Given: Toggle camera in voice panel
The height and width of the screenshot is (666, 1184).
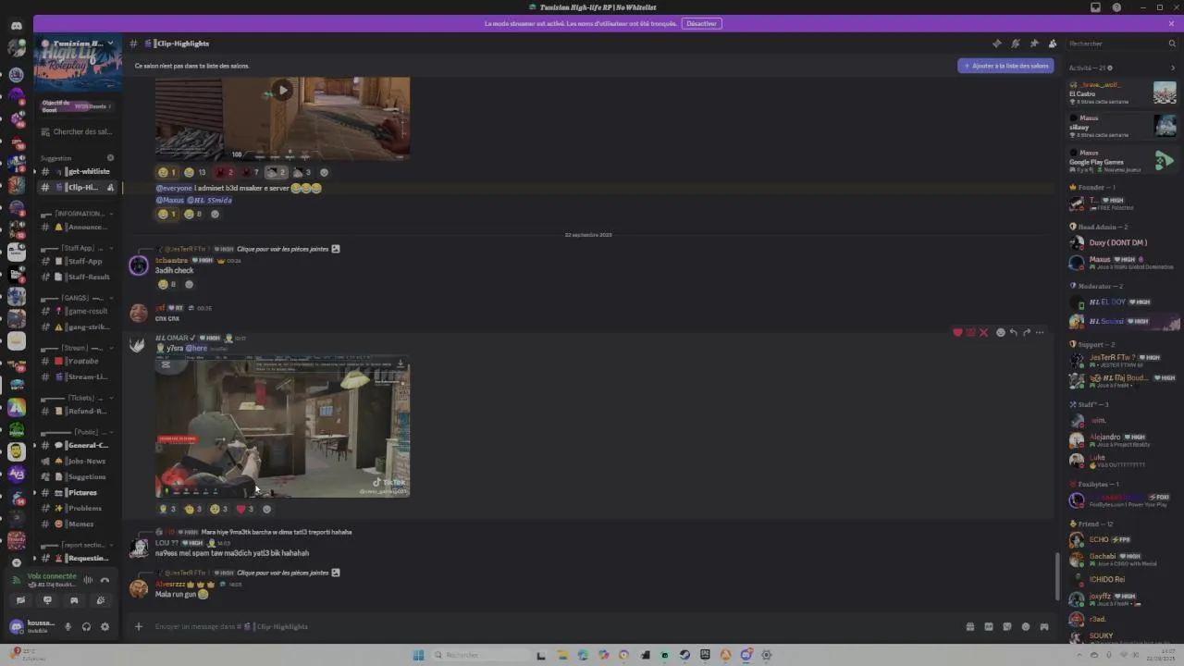Looking at the screenshot, I should (x=20, y=600).
